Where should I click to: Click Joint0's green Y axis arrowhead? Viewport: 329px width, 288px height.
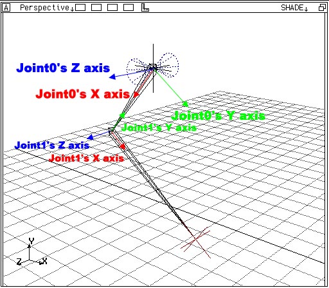(185, 104)
